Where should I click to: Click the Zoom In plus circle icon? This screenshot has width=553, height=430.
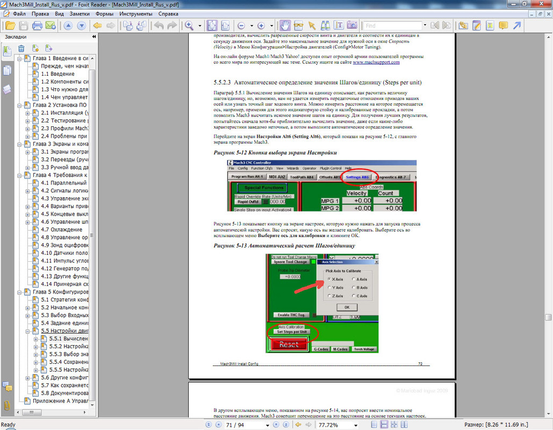click(261, 26)
